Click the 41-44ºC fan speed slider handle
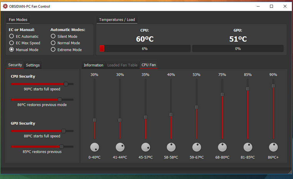This screenshot has width=293, height=179. 120,120
